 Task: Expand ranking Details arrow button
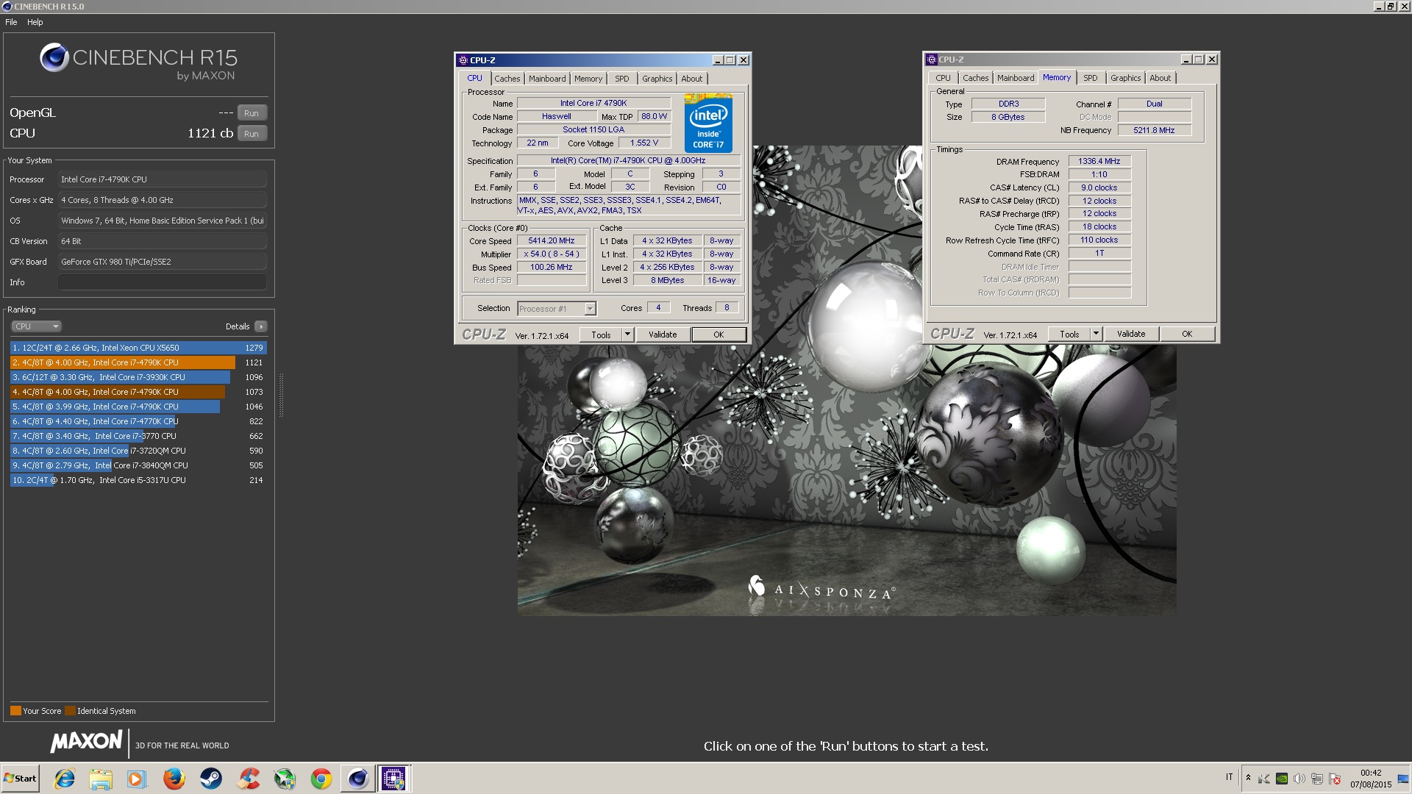point(261,326)
